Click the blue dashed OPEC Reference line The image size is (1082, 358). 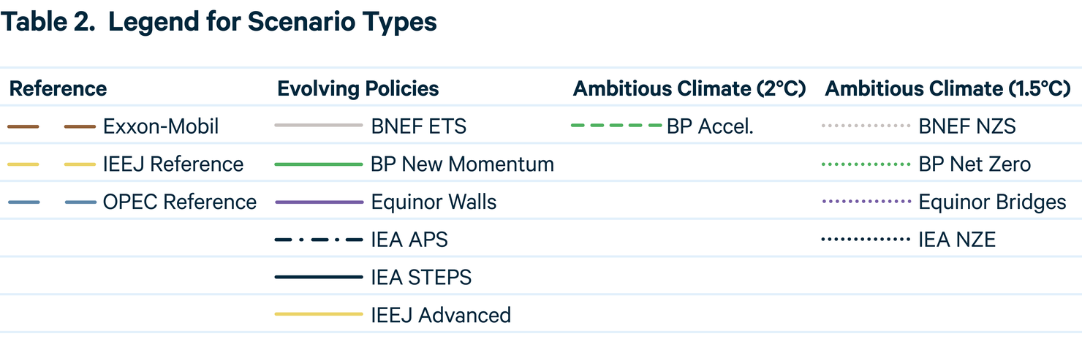(x=51, y=202)
